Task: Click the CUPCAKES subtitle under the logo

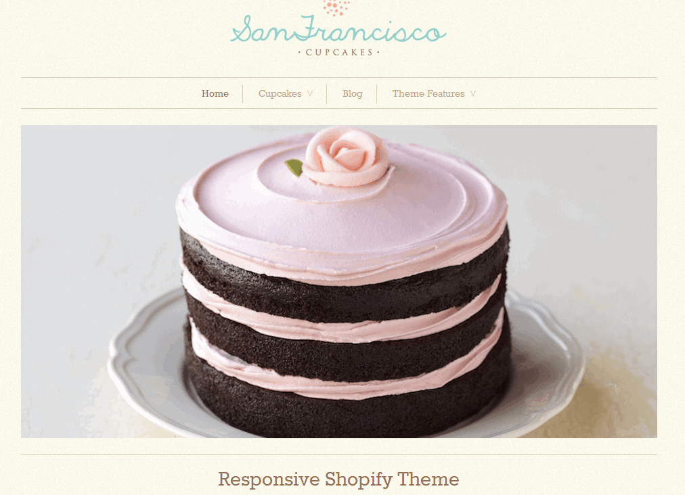Action: coord(338,52)
